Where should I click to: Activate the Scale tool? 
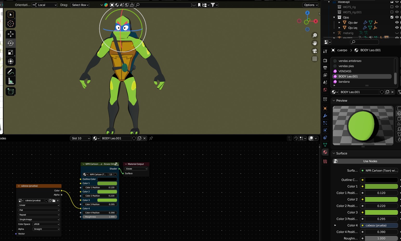click(11, 52)
